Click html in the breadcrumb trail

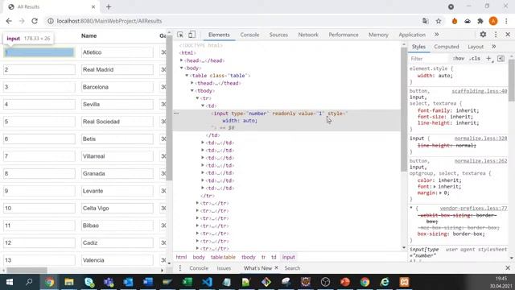coord(181,257)
